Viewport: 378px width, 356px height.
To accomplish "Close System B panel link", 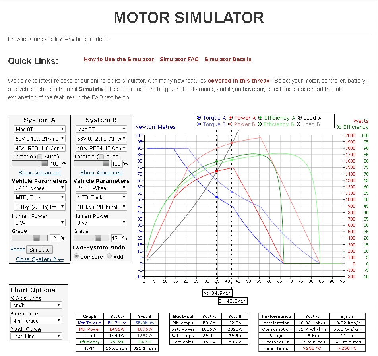I will [40, 259].
